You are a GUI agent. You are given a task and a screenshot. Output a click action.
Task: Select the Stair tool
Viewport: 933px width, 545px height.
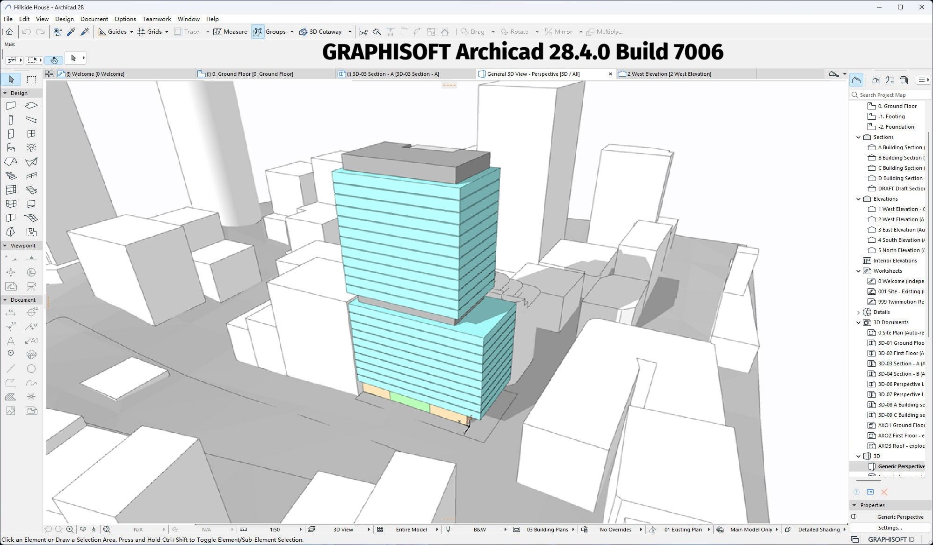click(x=11, y=176)
